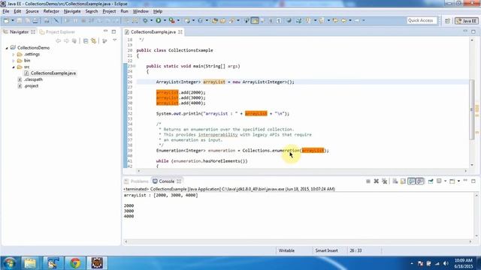Click Writable status bar entry
This screenshot has height=270, width=481.
pos(286,250)
